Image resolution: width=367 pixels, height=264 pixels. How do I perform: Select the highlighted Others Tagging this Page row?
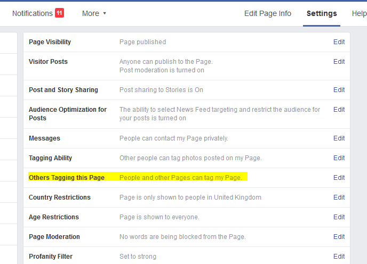point(187,178)
